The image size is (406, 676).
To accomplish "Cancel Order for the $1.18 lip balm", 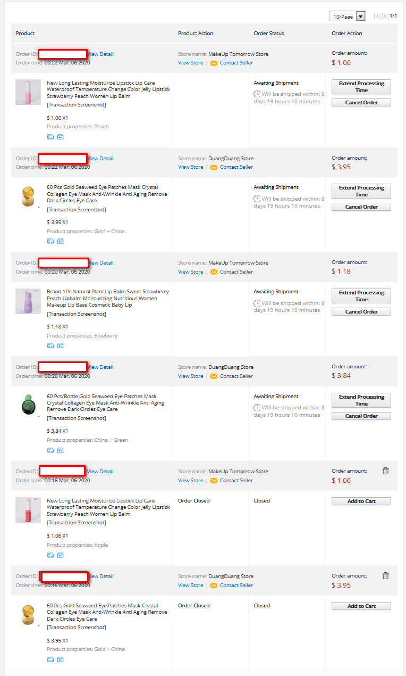I will [361, 311].
